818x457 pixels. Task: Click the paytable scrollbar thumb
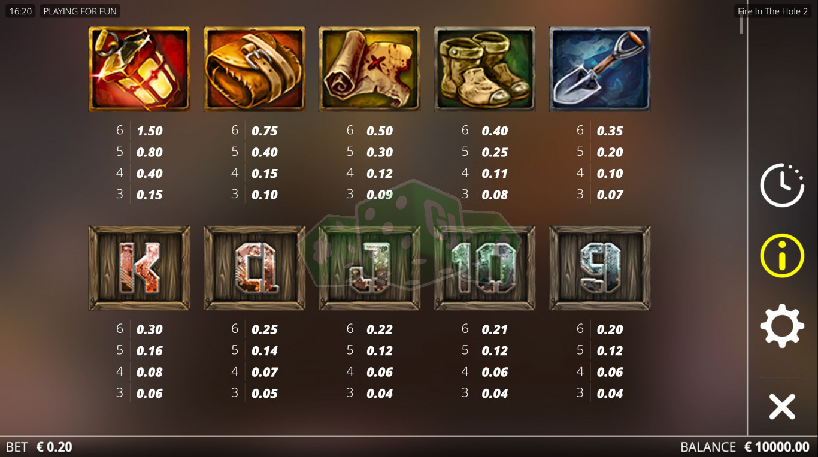pyautogui.click(x=741, y=25)
